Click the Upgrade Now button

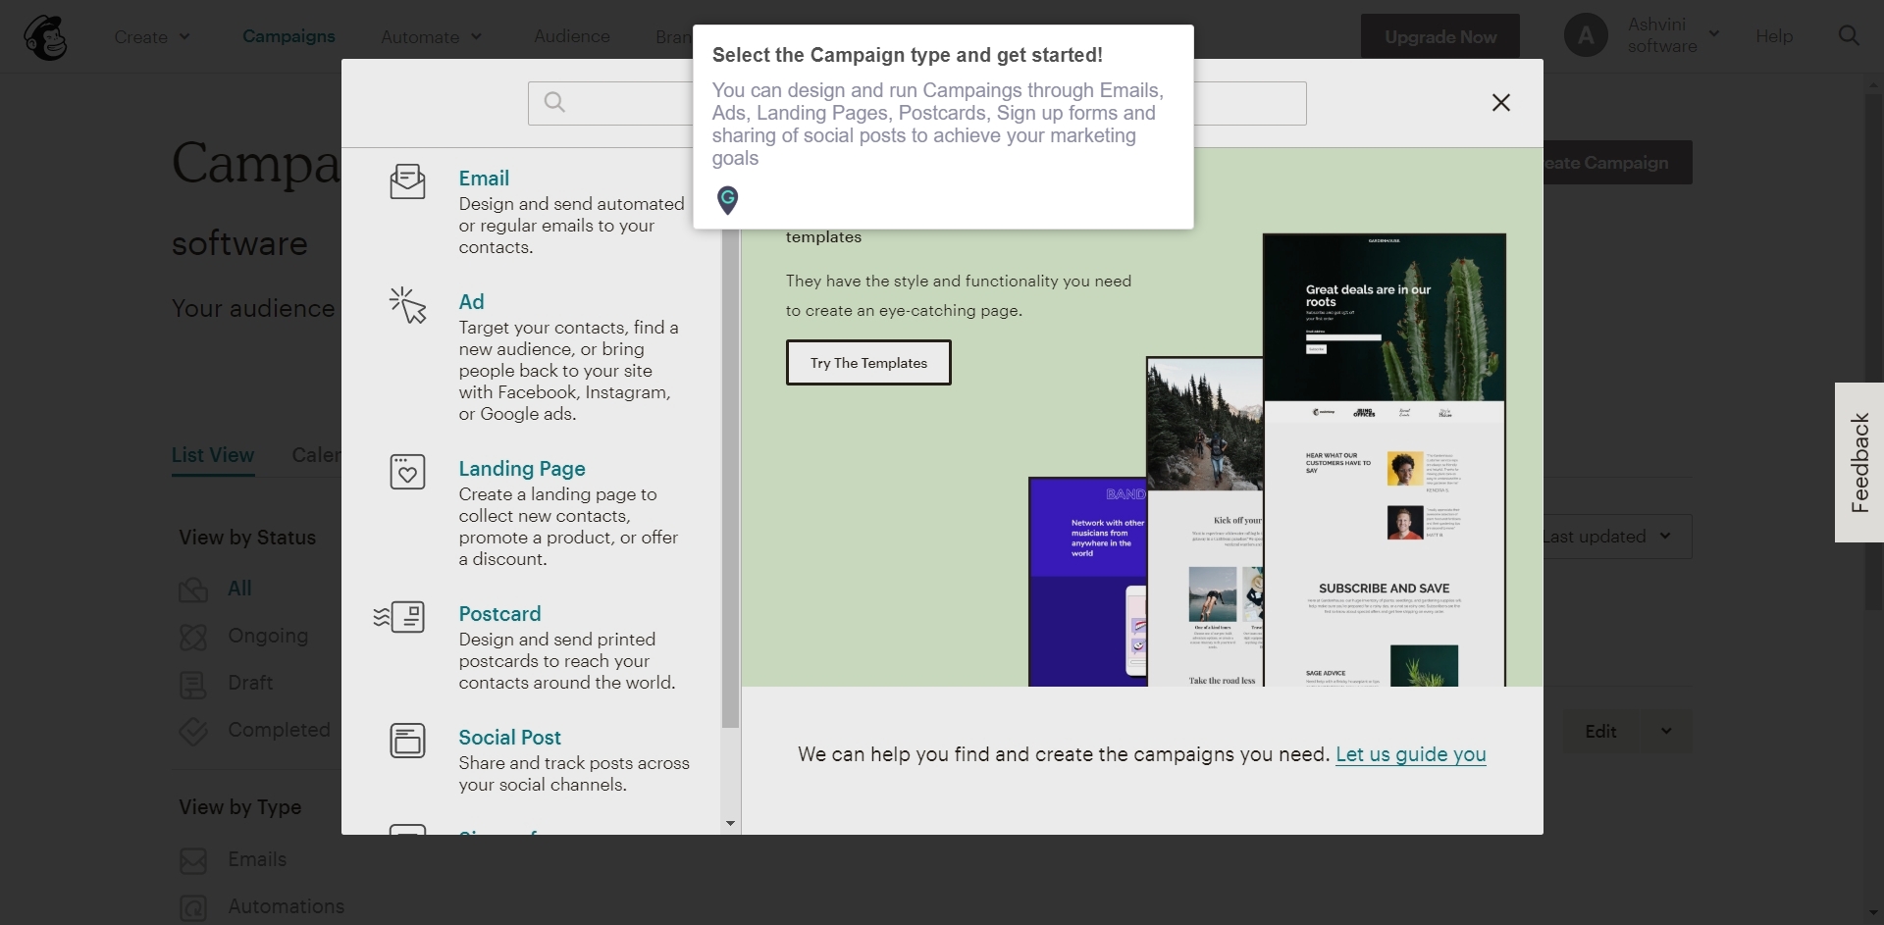[x=1440, y=36]
